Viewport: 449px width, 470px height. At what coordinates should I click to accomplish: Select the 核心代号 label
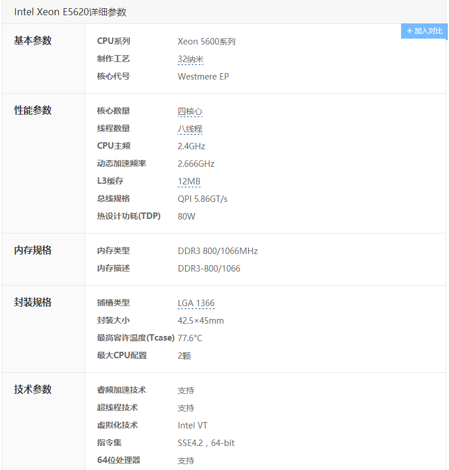click(113, 76)
